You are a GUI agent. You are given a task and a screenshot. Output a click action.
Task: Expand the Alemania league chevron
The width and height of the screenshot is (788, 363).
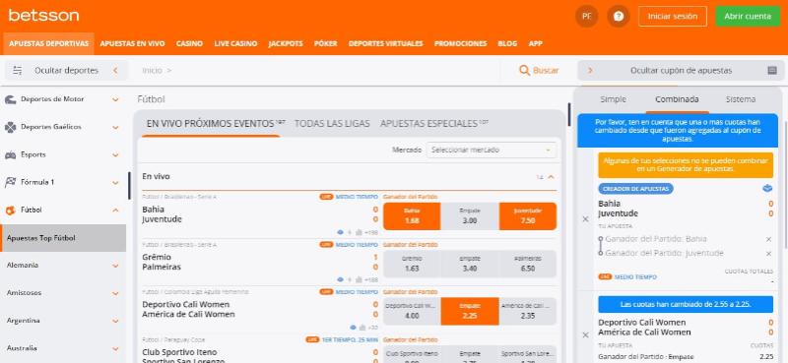(x=115, y=266)
